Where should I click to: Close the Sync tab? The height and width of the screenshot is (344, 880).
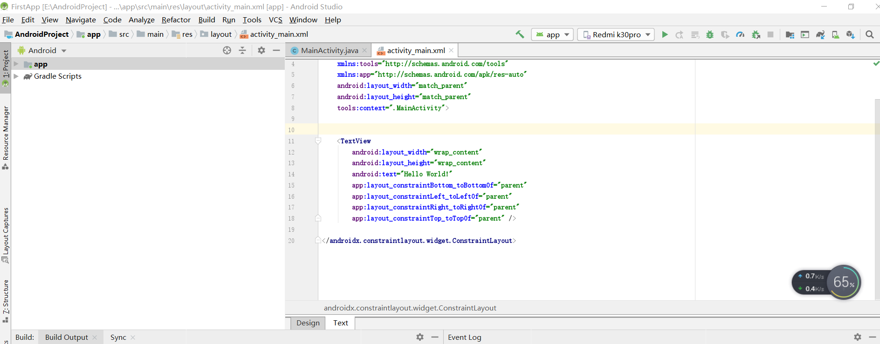click(133, 337)
